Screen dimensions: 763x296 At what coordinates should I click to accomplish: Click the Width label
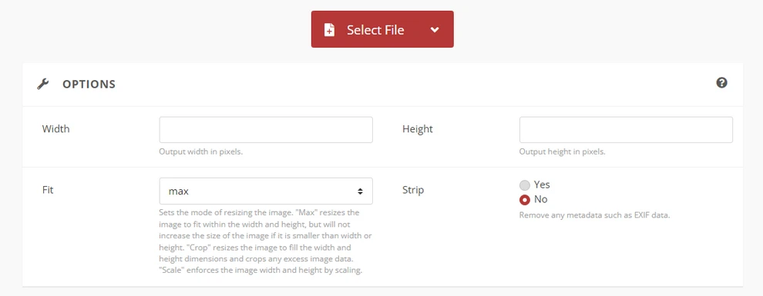[x=56, y=129]
